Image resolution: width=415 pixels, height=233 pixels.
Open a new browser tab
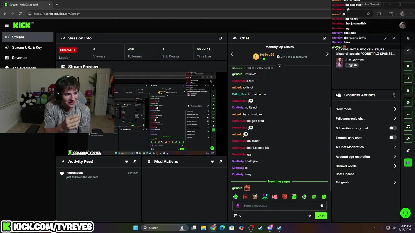pyautogui.click(x=57, y=5)
